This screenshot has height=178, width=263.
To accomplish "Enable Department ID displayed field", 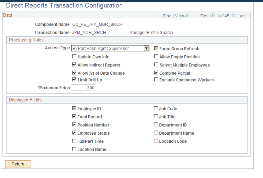I will [156, 125].
